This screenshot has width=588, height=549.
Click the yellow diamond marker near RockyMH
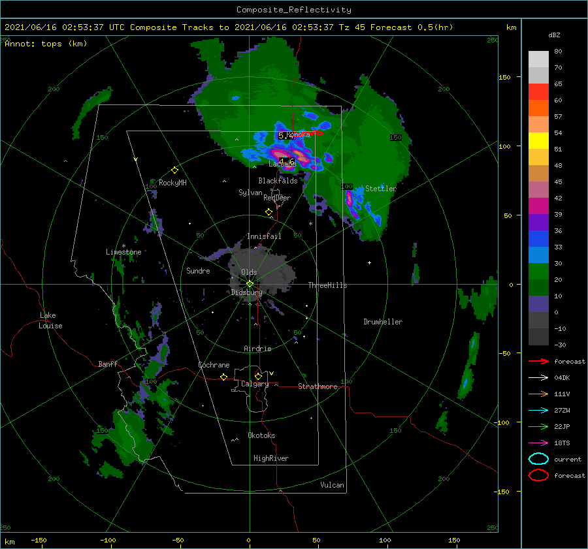pyautogui.click(x=174, y=170)
